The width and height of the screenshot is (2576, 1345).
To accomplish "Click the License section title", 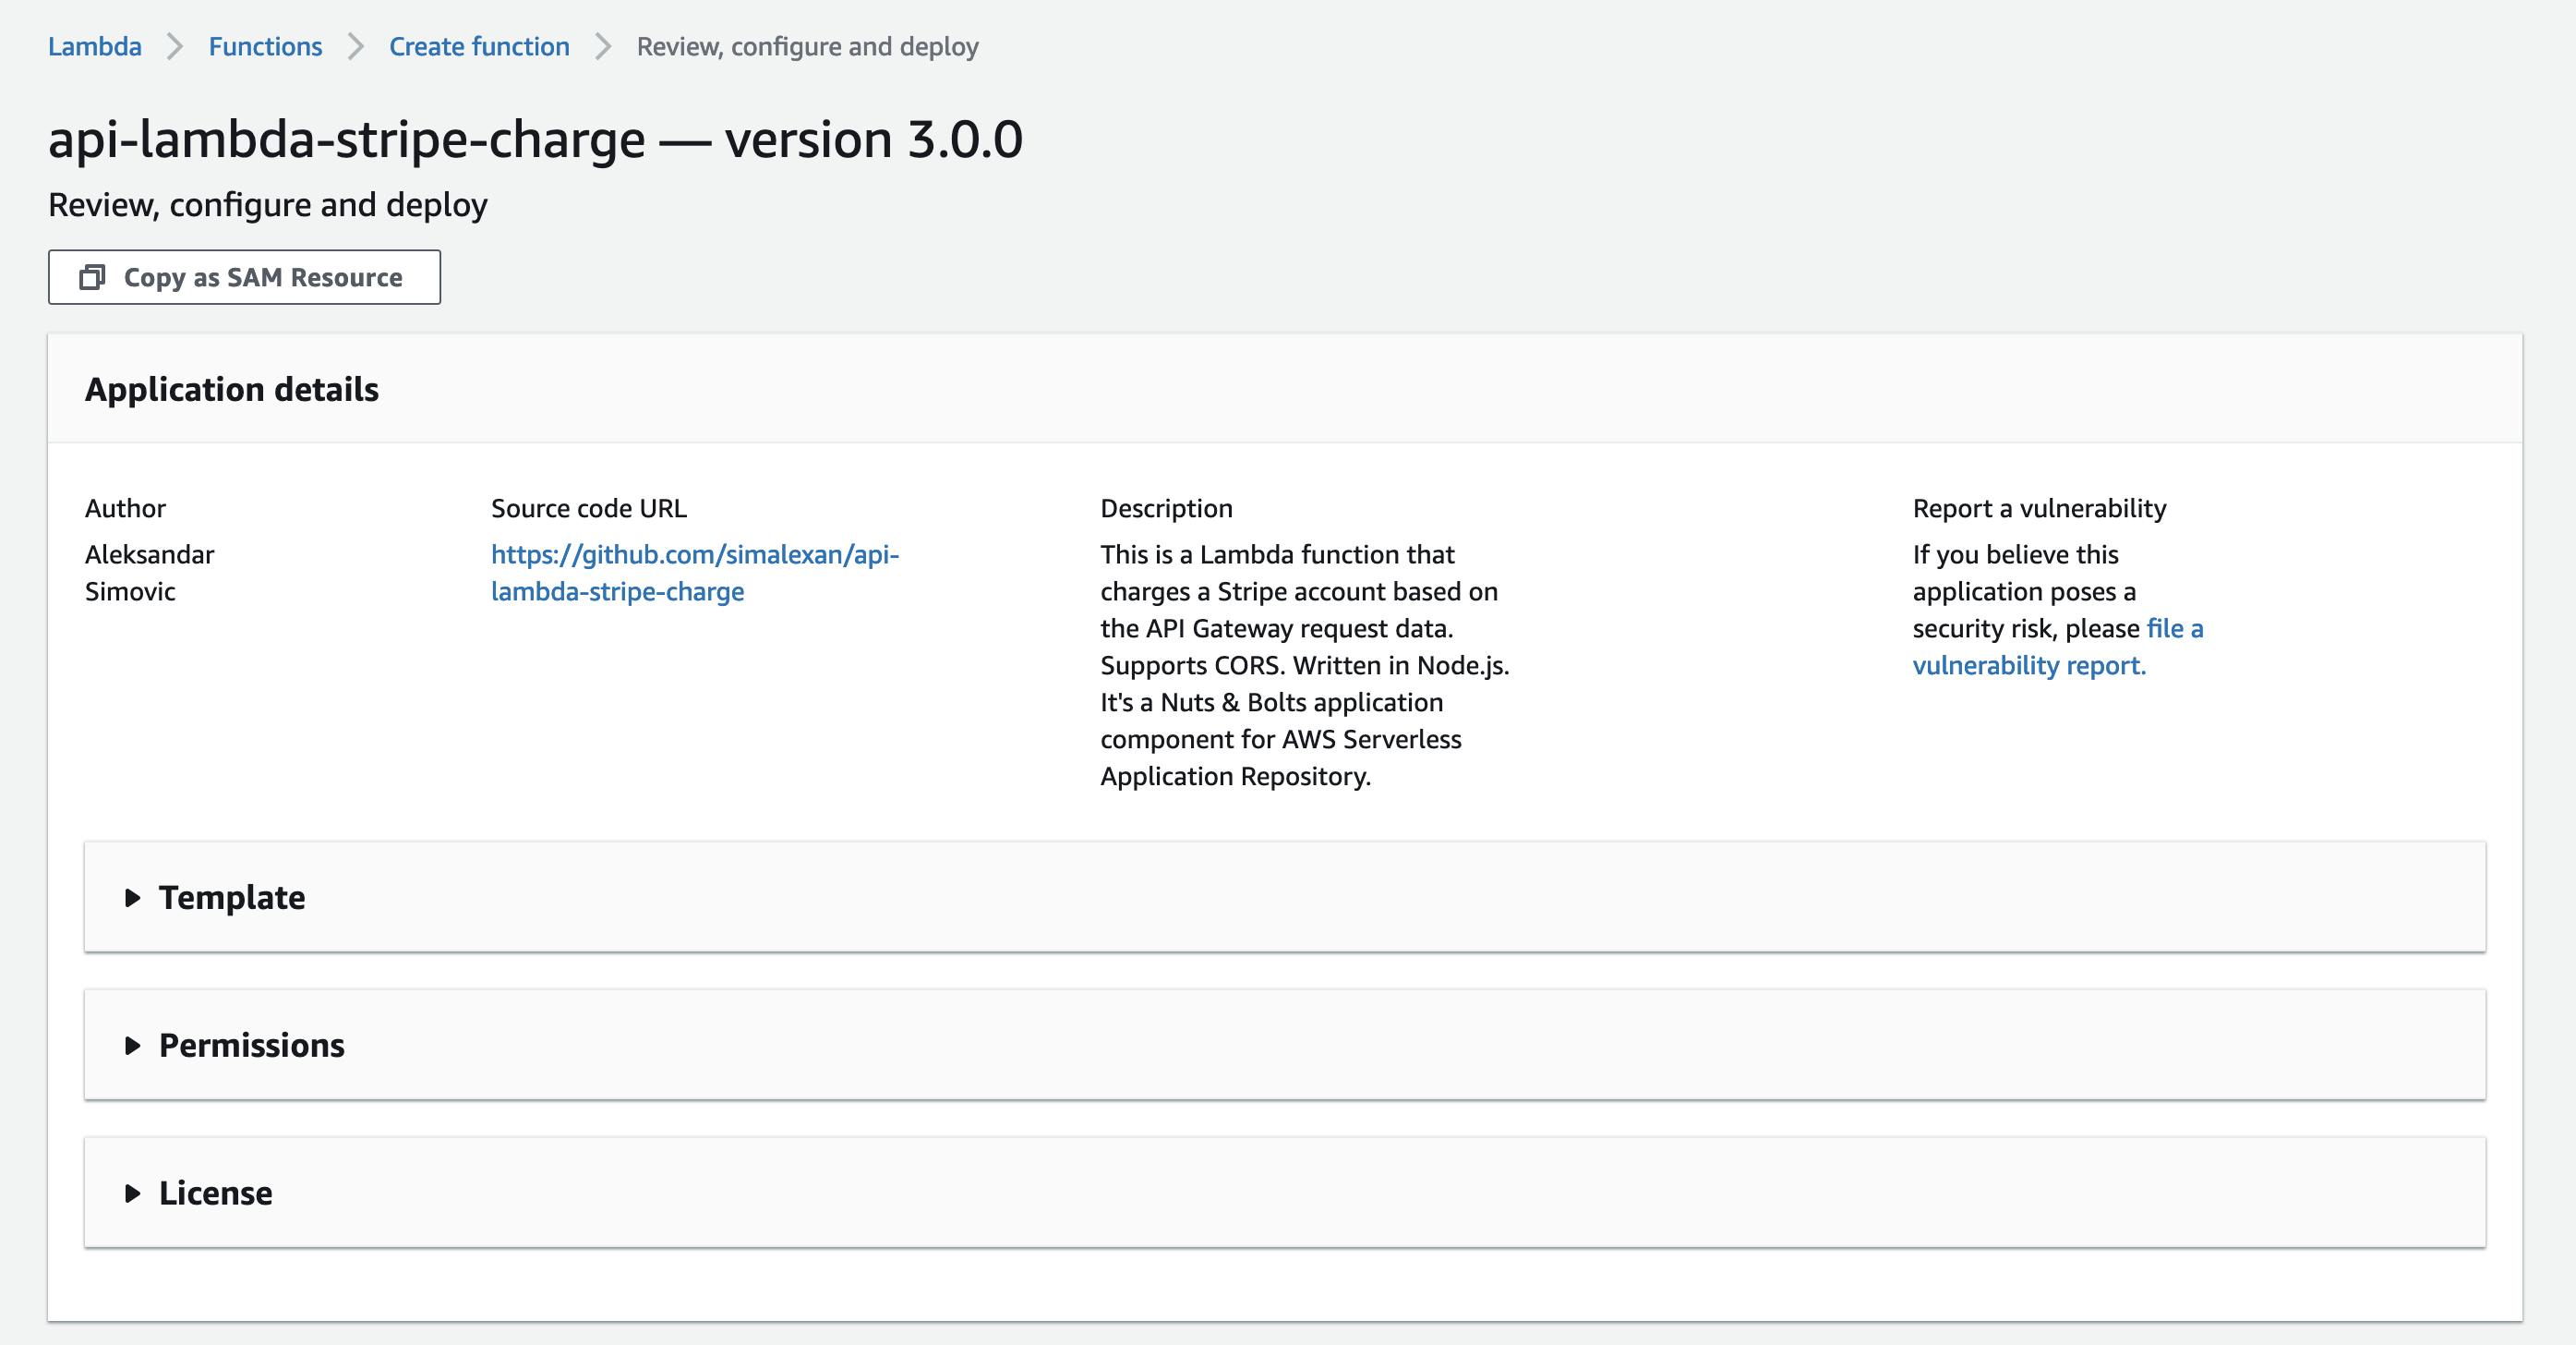I will click(216, 1193).
